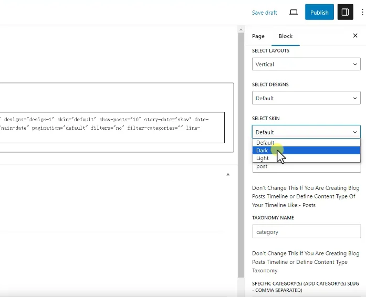Open the preview device icon
This screenshot has height=297, width=366.
point(294,12)
